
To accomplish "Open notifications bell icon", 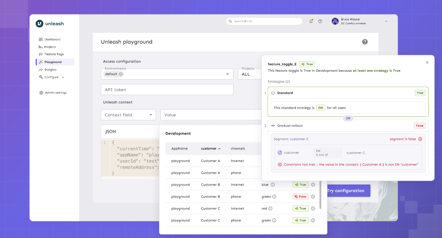I will 311,21.
